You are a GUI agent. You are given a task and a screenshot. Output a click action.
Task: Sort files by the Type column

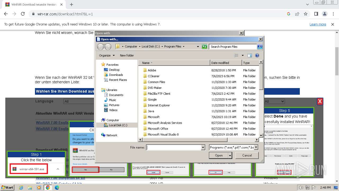250,63
